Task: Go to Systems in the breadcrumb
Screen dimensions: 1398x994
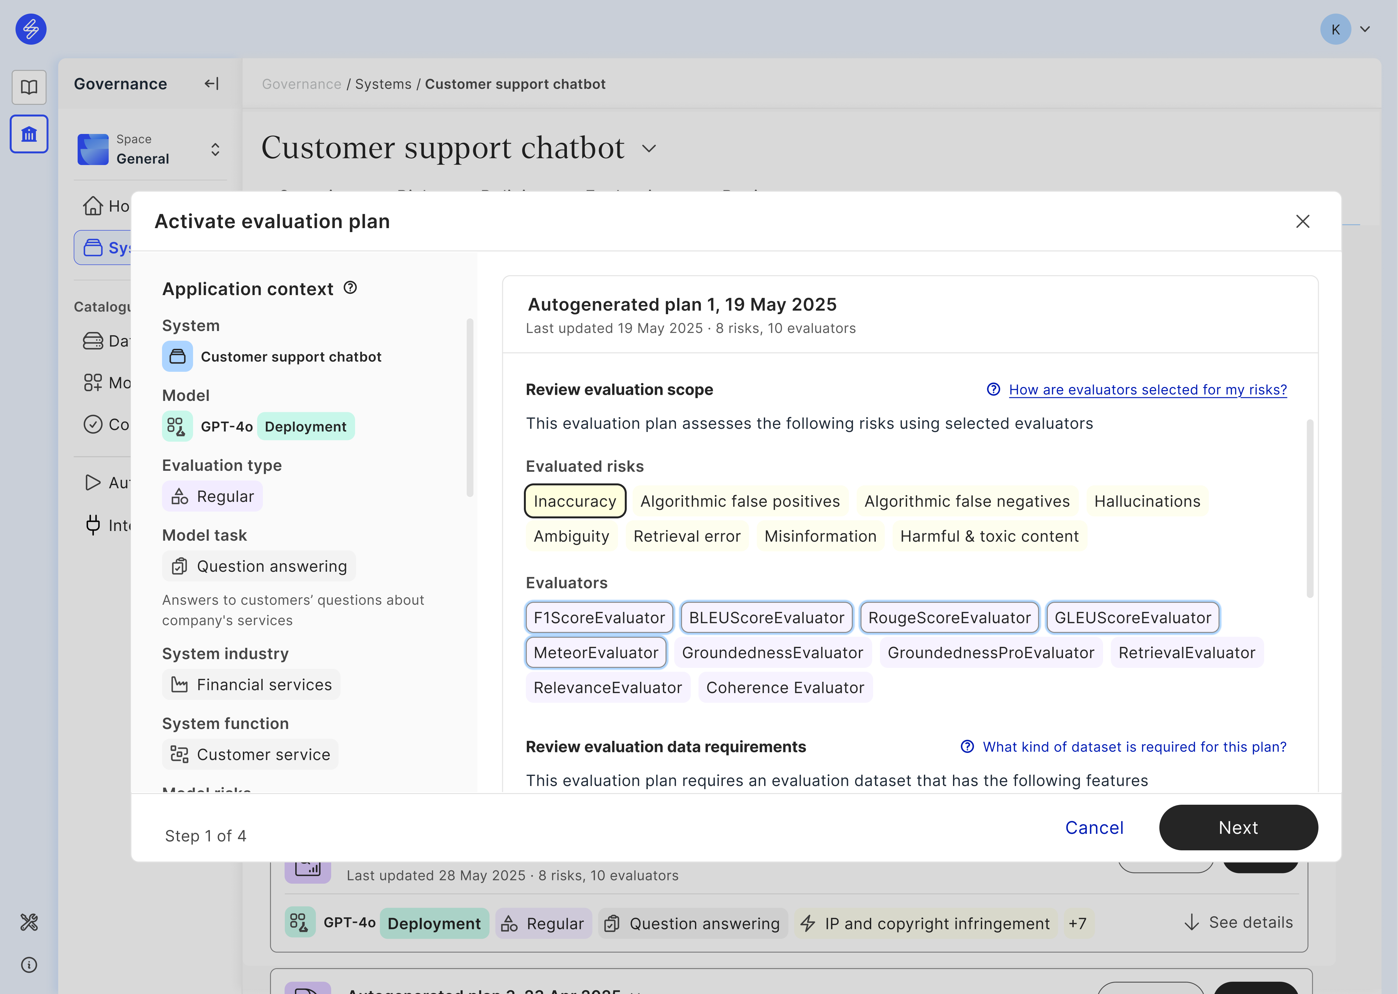Action: [x=383, y=84]
